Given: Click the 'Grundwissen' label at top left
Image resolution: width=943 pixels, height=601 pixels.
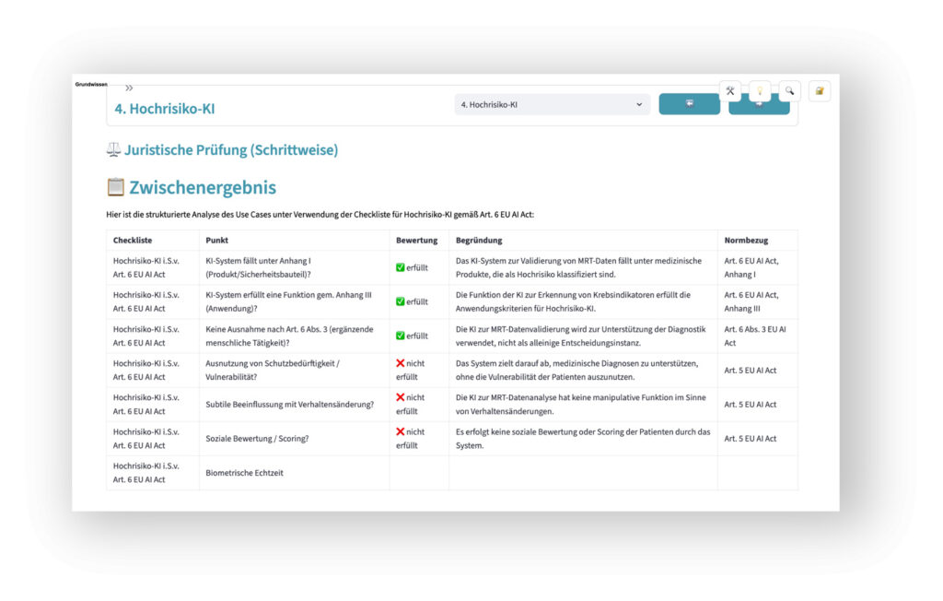Looking at the screenshot, I should (91, 84).
